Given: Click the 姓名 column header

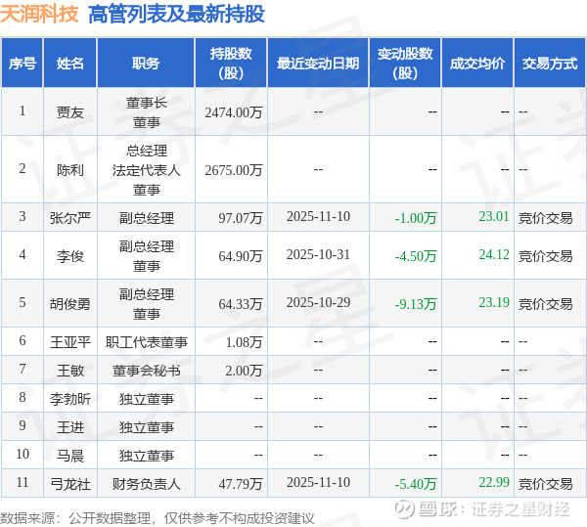Looking at the screenshot, I should pyautogui.click(x=70, y=63).
